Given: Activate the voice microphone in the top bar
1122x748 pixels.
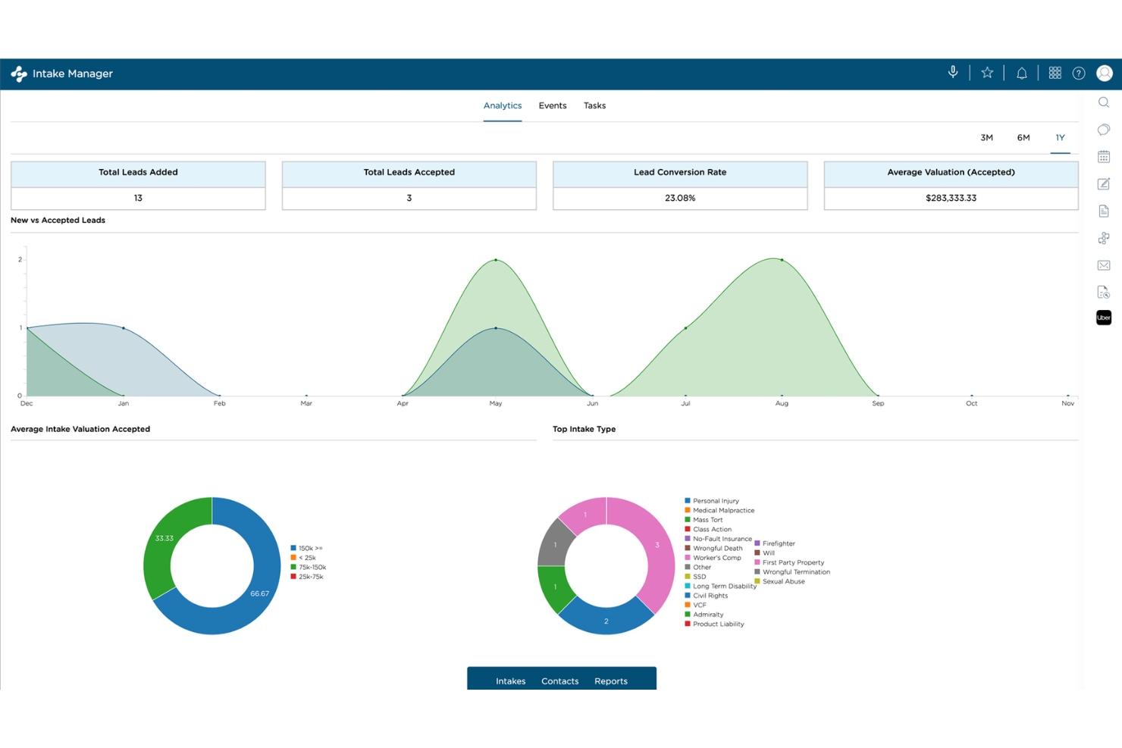Looking at the screenshot, I should [953, 72].
